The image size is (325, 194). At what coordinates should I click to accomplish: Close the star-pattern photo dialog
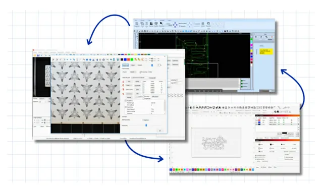pyautogui.click(x=165, y=56)
